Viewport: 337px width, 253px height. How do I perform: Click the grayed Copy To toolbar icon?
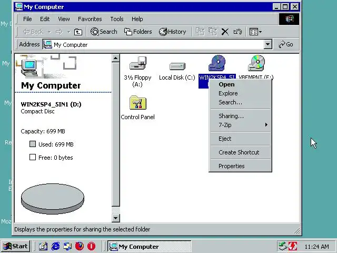213,32
